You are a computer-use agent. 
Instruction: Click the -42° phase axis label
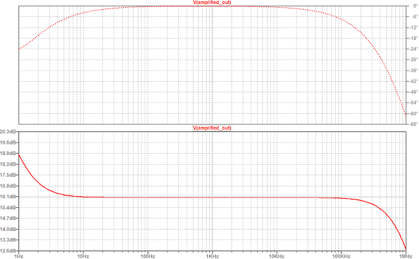[414, 81]
